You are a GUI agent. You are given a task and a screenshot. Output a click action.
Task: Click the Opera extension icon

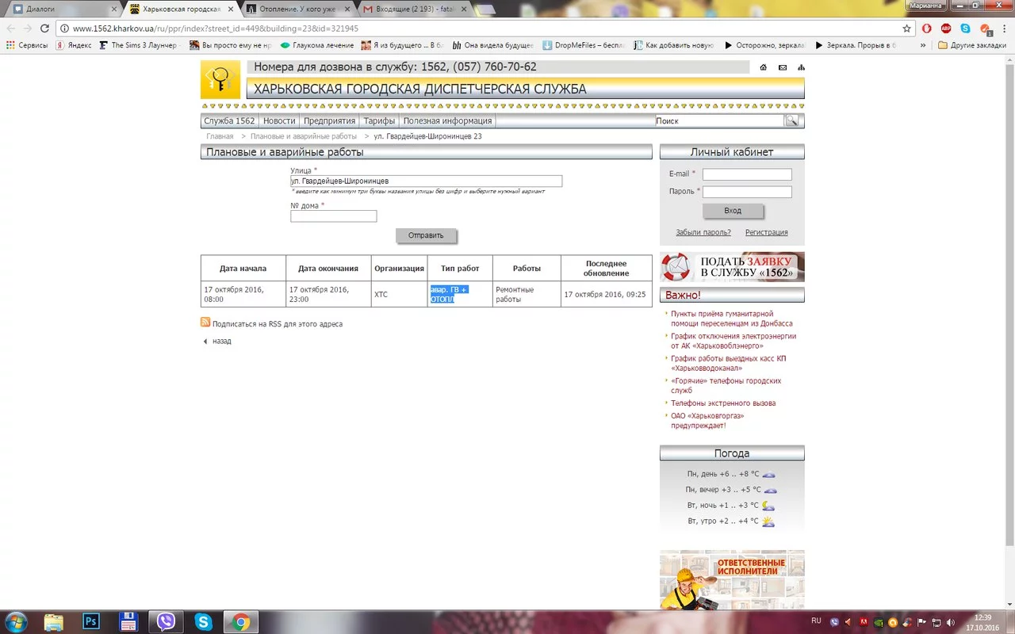pos(926,28)
